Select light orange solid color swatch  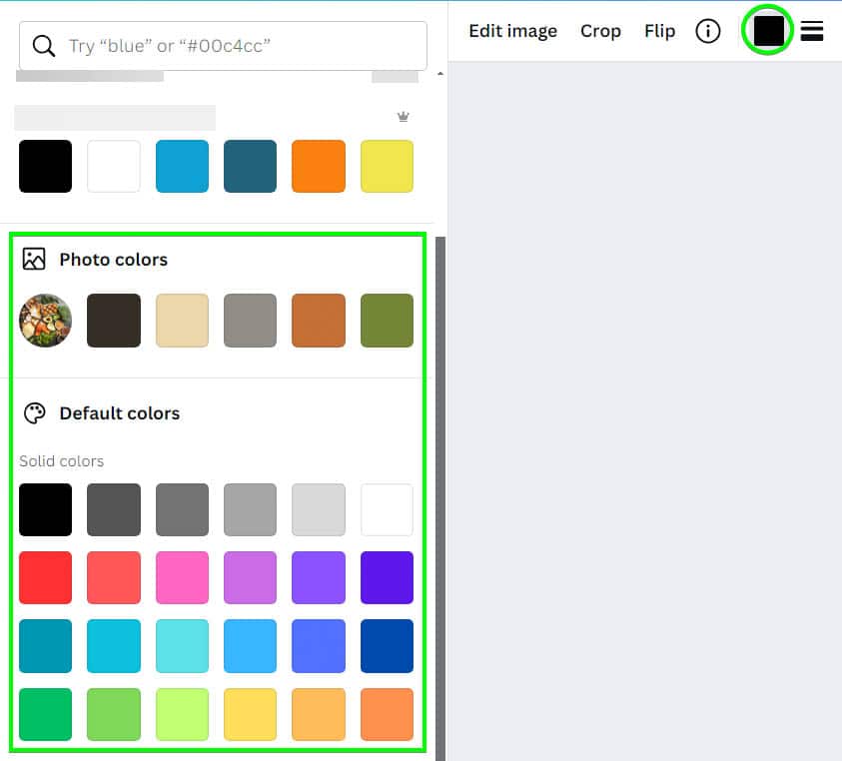(319, 714)
